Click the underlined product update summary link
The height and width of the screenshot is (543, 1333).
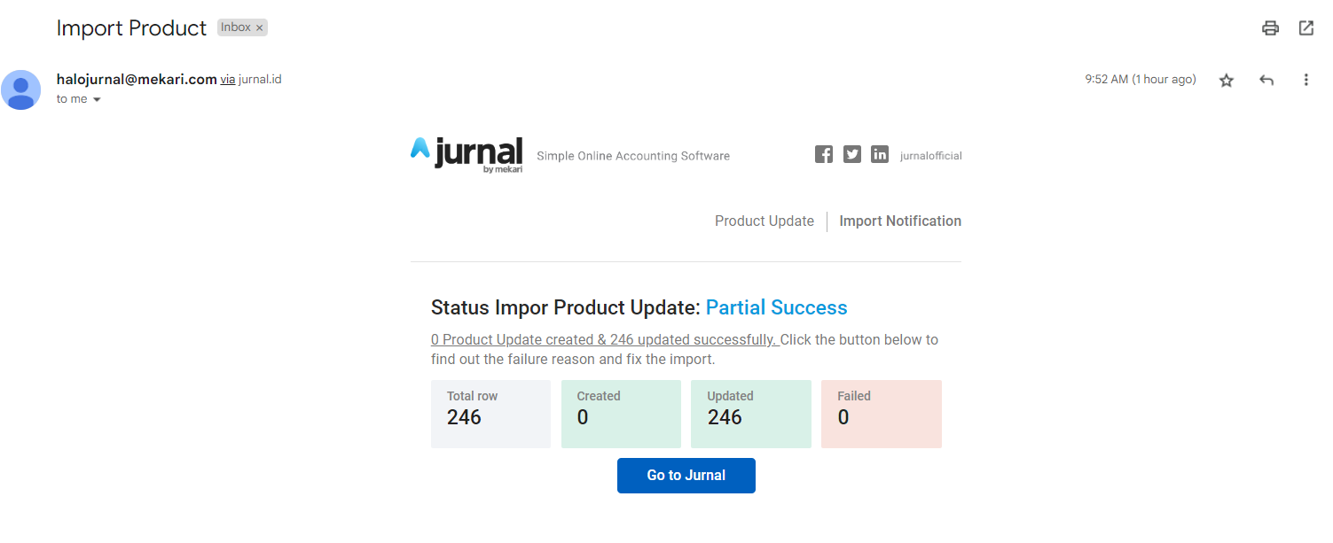point(603,340)
